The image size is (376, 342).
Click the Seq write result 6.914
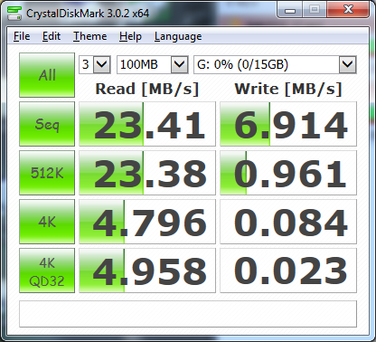coord(288,124)
